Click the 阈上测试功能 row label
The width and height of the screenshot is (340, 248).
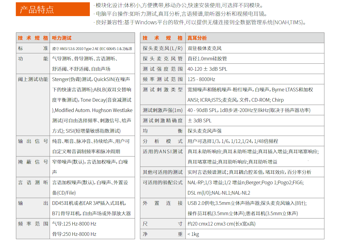click(x=33, y=79)
